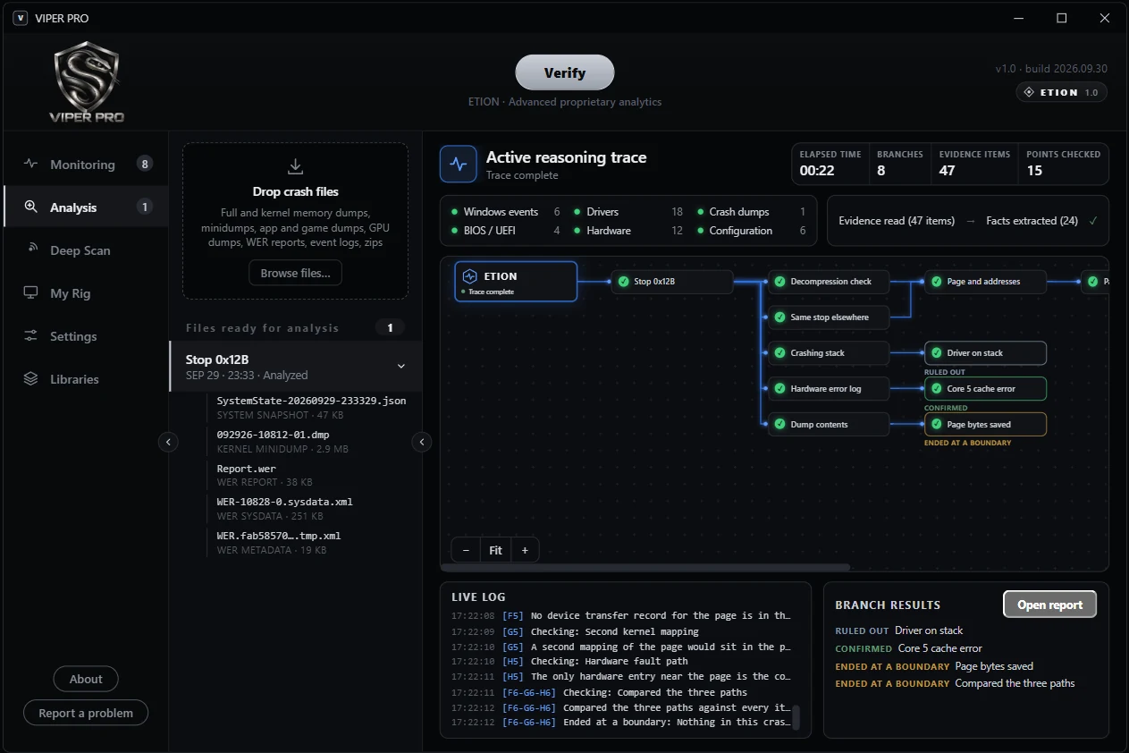Click the Monitoring pulse icon in sidebar
Viewport: 1129px width, 753px height.
coord(31,164)
